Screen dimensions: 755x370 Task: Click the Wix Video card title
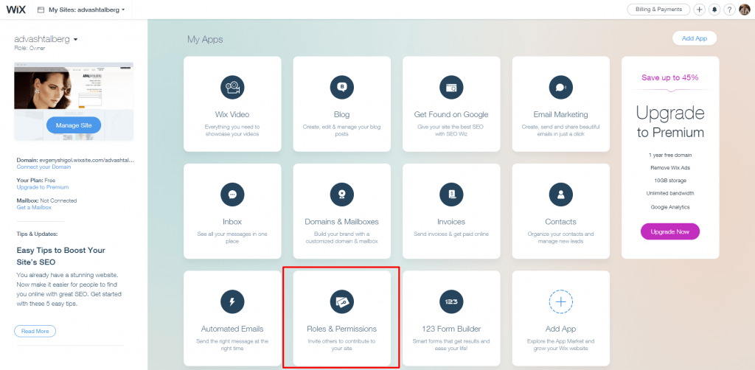pos(232,114)
